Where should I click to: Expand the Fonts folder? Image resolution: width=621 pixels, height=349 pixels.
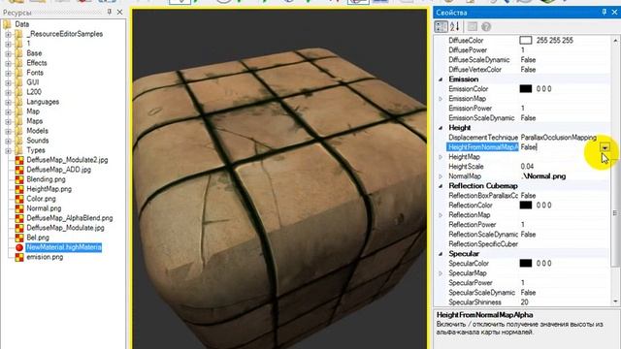8,73
